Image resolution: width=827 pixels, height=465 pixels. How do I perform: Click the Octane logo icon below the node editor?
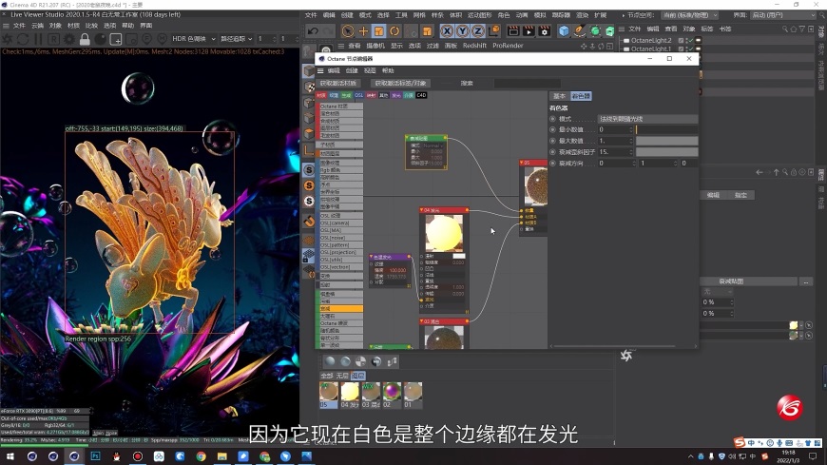(x=626, y=356)
